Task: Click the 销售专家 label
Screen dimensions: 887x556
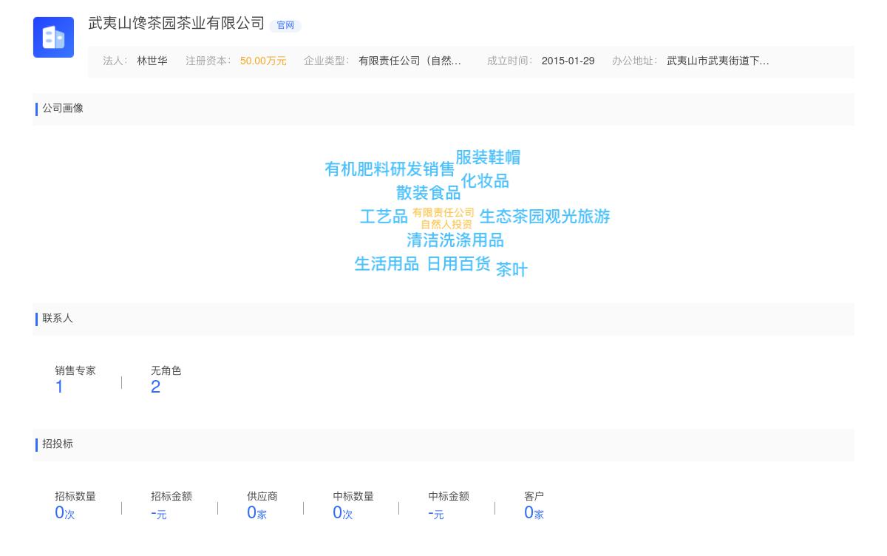Action: point(75,371)
